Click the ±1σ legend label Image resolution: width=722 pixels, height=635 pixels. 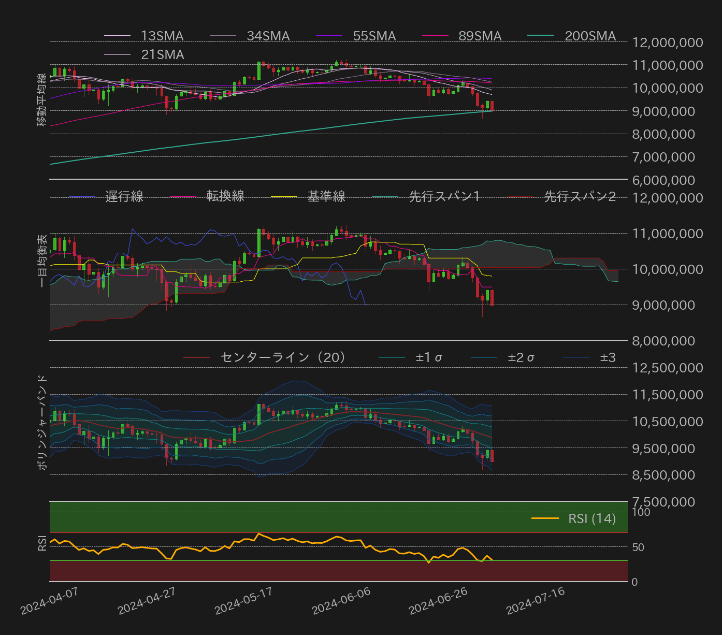[430, 357]
